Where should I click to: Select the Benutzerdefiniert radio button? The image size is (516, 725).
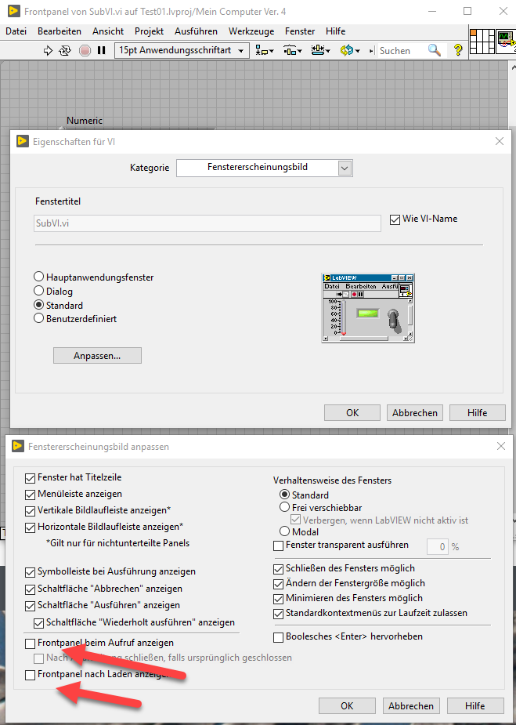coord(39,318)
